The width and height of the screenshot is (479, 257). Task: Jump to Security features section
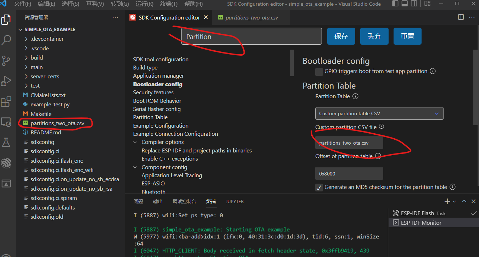[153, 93]
